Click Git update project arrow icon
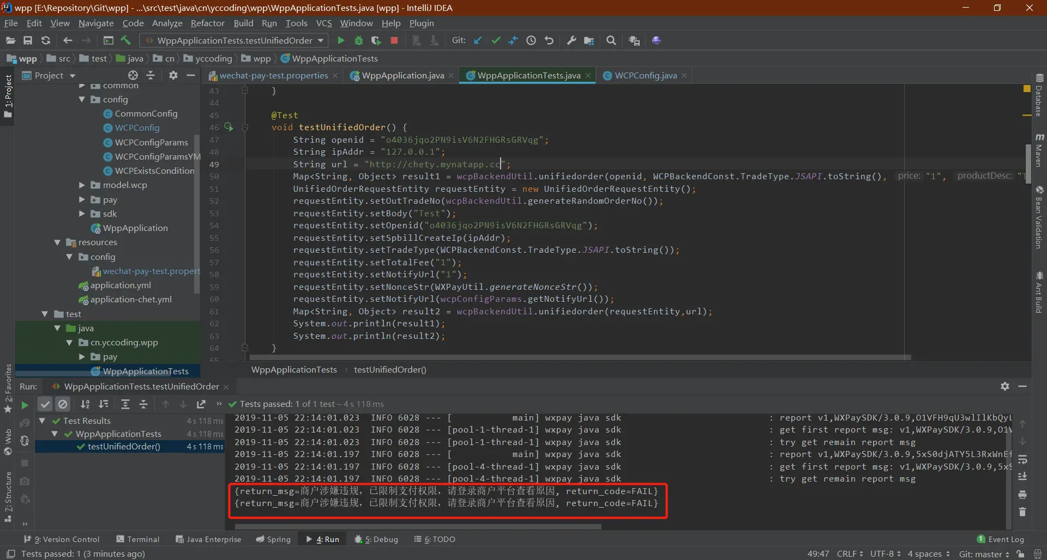Viewport: 1047px width, 560px height. pyautogui.click(x=478, y=40)
